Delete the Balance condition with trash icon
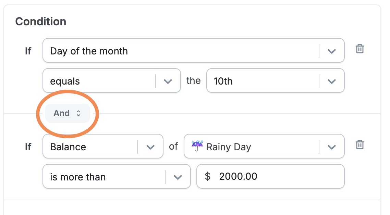Screen dimensions: 390x215 (359, 144)
